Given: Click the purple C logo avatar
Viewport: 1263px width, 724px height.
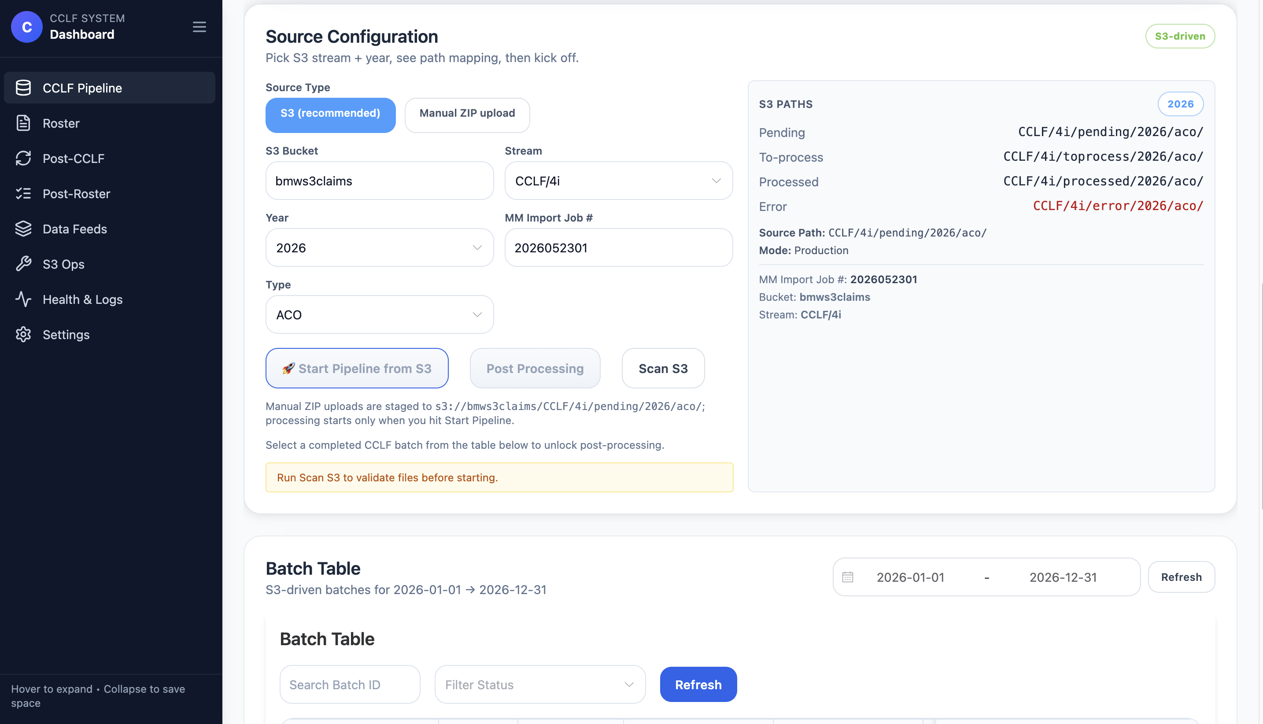Looking at the screenshot, I should [27, 27].
